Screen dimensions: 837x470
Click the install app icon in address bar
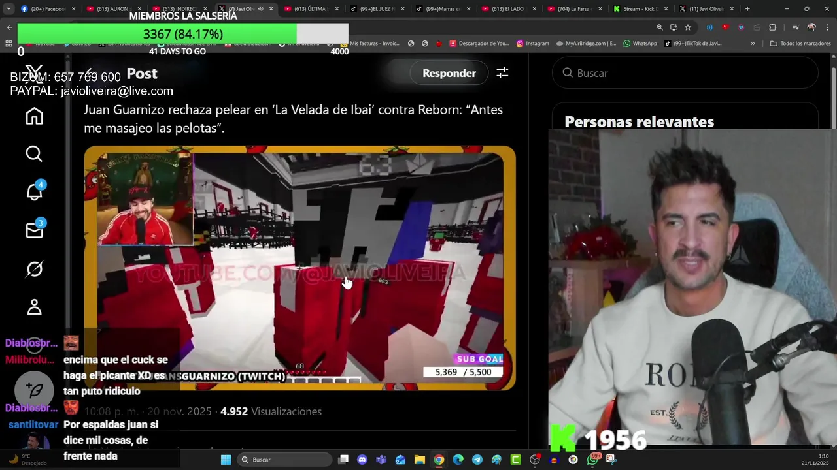[674, 27]
